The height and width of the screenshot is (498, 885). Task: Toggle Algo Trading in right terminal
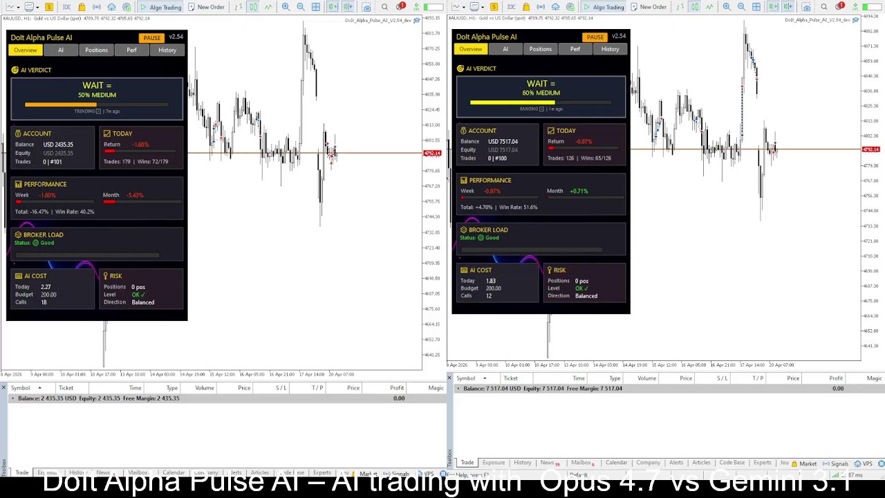point(604,7)
